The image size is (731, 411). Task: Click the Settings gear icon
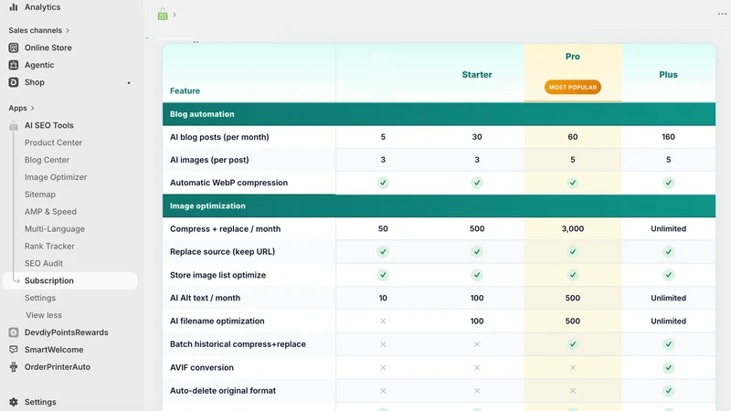click(14, 402)
